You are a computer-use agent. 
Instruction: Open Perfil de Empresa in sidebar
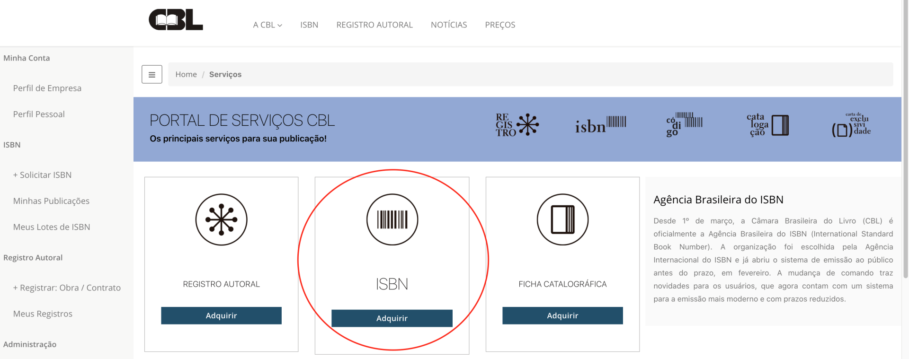[x=47, y=88]
